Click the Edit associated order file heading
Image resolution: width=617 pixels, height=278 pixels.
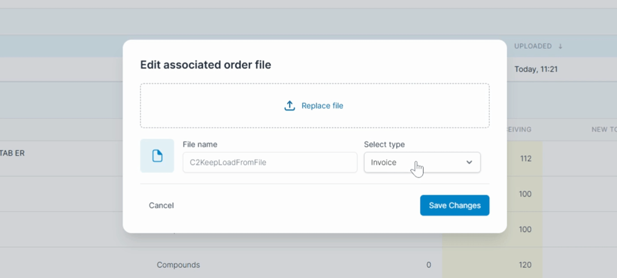click(x=205, y=65)
